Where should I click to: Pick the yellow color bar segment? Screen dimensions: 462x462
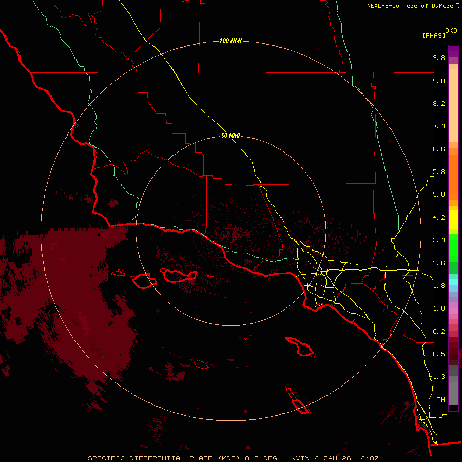coord(453,220)
